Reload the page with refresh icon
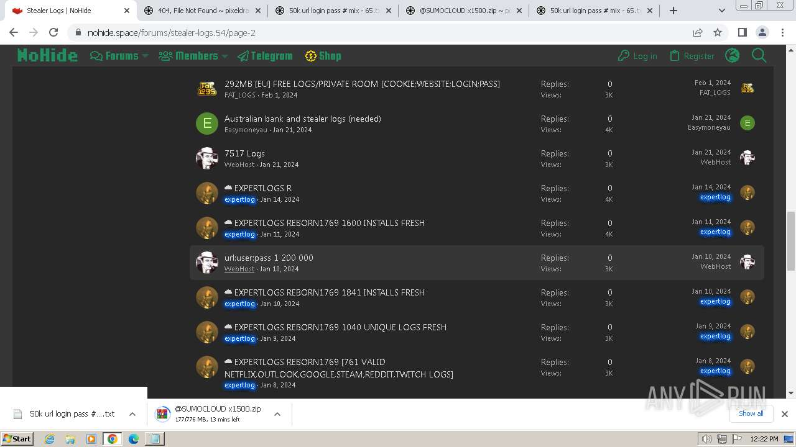The height and width of the screenshot is (447, 796). point(53,33)
